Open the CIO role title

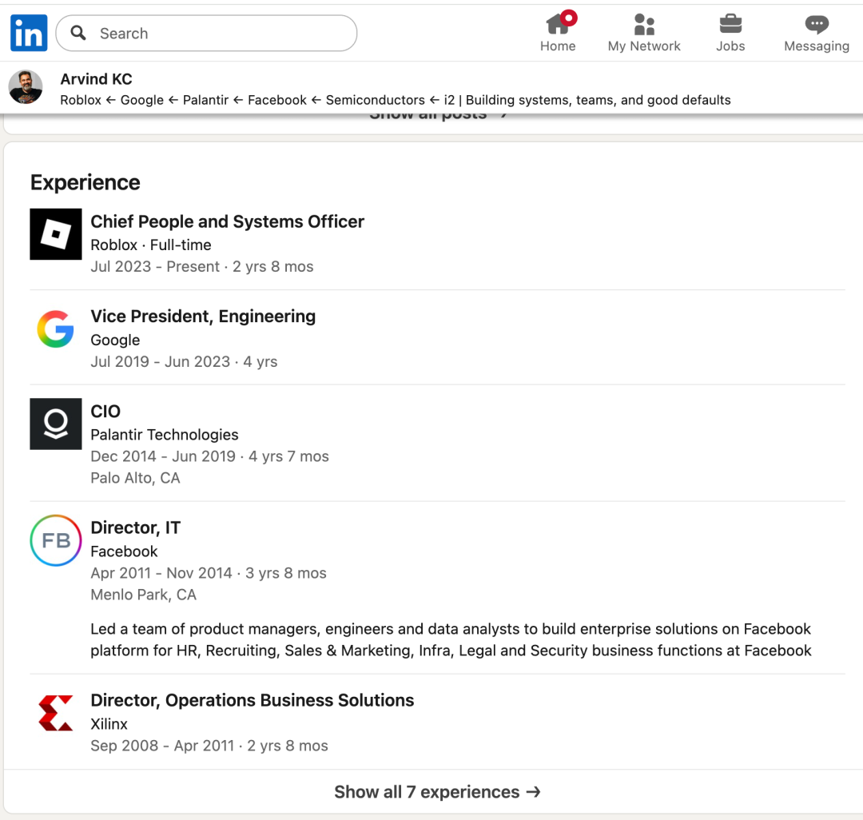tap(105, 411)
